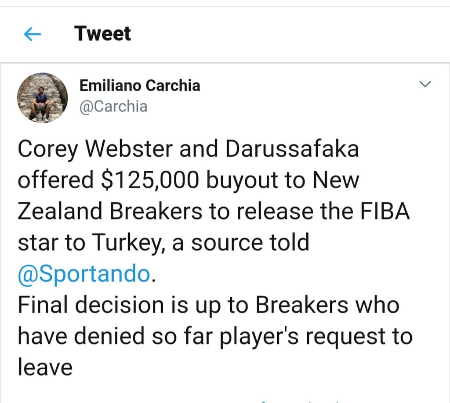Click the display name Emiliano Carchia
The height and width of the screenshot is (403, 450).
coord(139,86)
